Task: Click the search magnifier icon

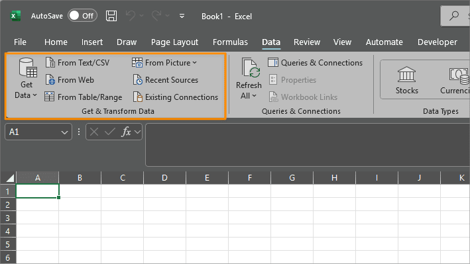Action: [x=454, y=16]
